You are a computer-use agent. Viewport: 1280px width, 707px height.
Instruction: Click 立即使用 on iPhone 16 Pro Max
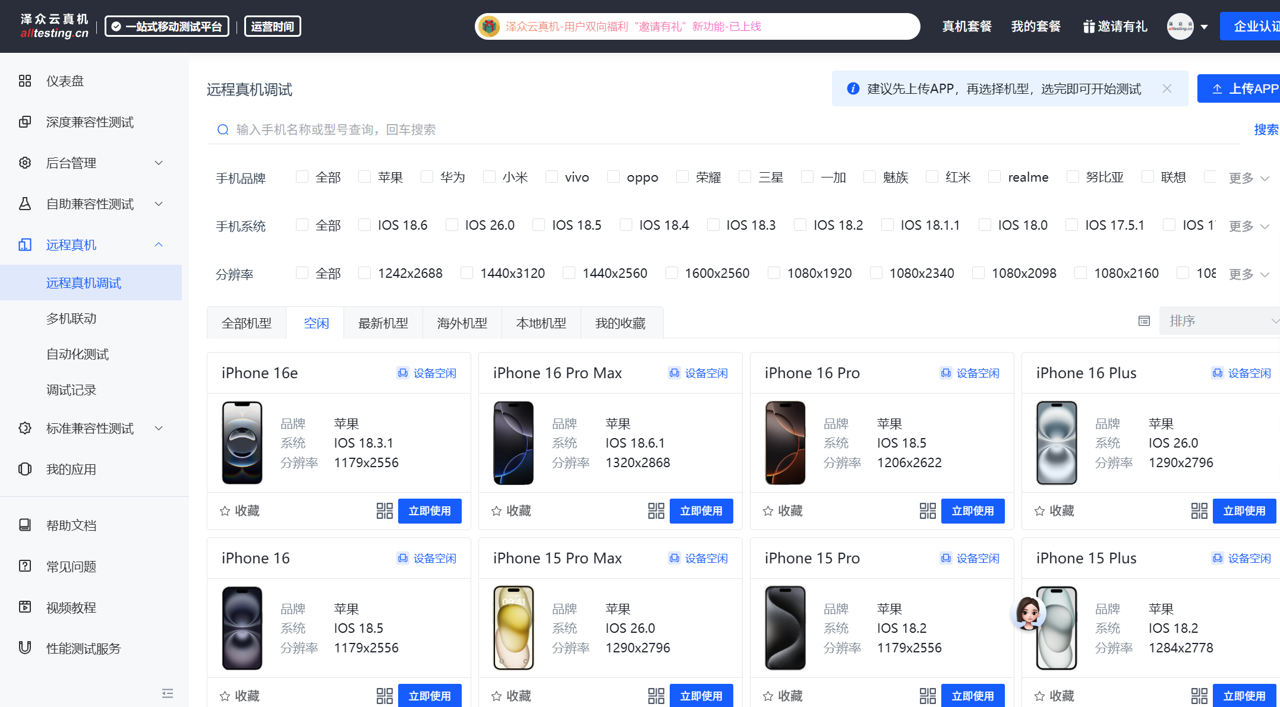(x=701, y=511)
